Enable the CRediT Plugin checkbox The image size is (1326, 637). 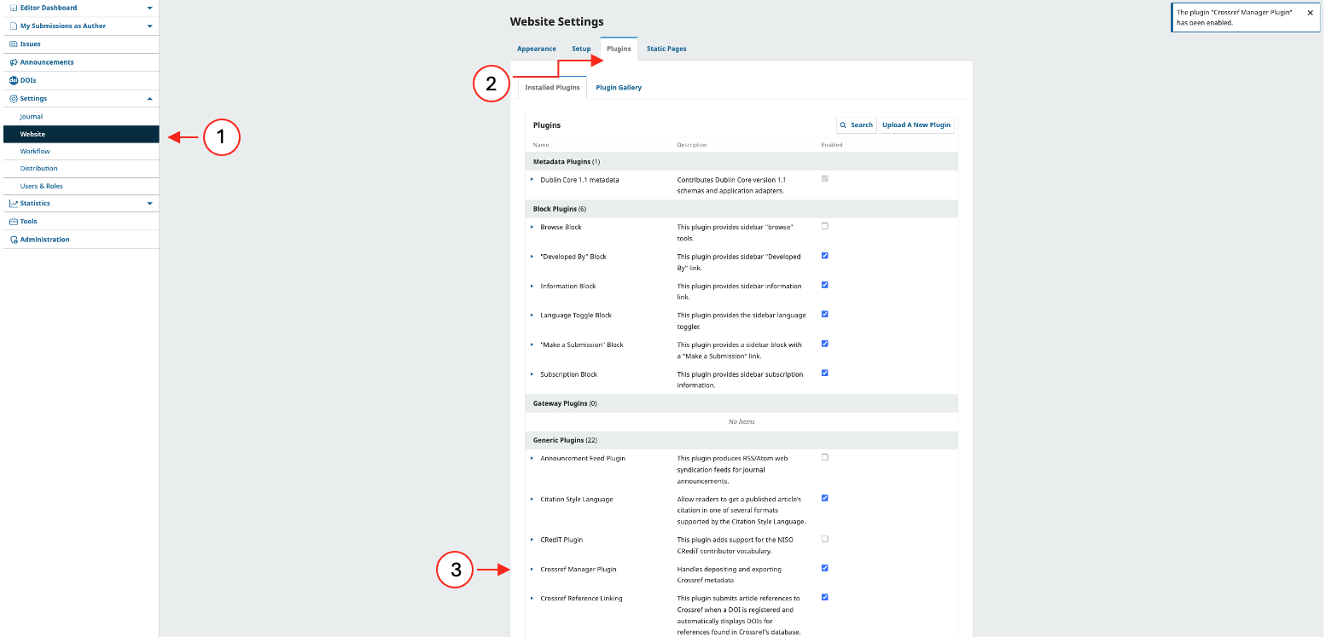tap(824, 539)
